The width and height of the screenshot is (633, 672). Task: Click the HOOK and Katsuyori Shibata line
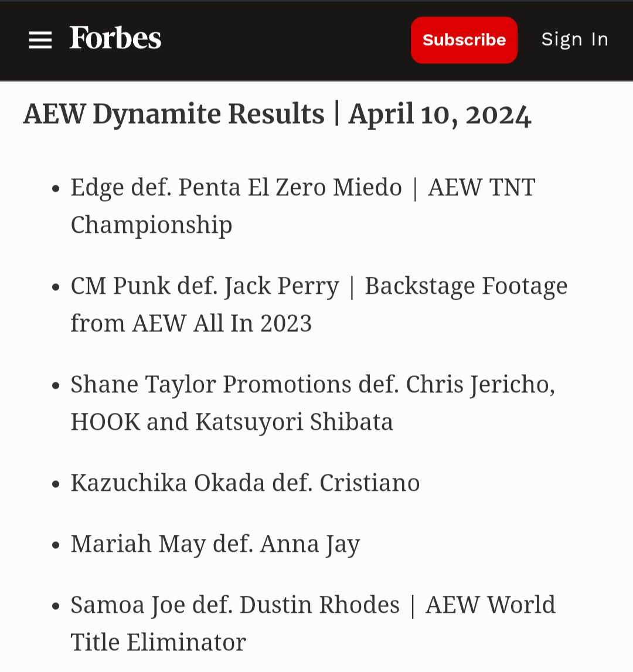232,422
